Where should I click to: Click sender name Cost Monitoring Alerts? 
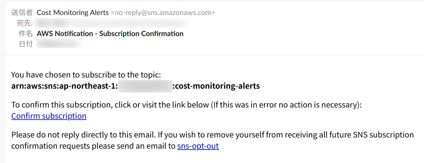pyautogui.click(x=73, y=13)
